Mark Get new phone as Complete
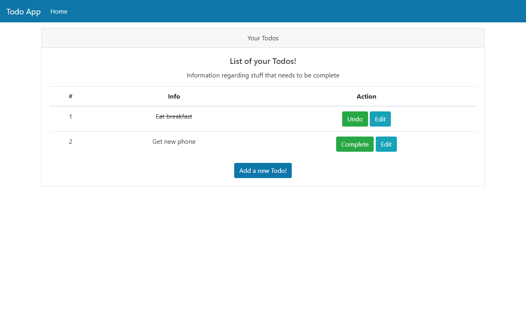 click(x=355, y=144)
